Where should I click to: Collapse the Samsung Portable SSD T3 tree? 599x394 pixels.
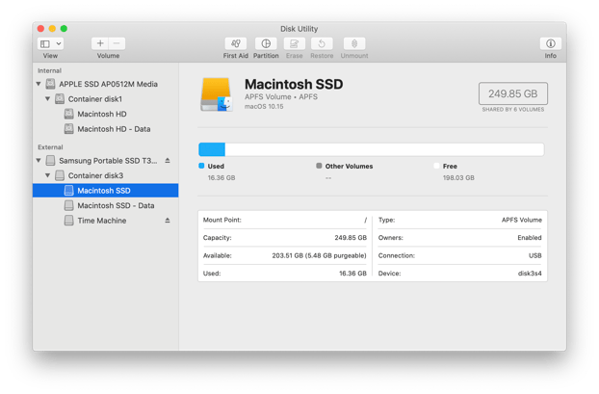[x=39, y=160]
